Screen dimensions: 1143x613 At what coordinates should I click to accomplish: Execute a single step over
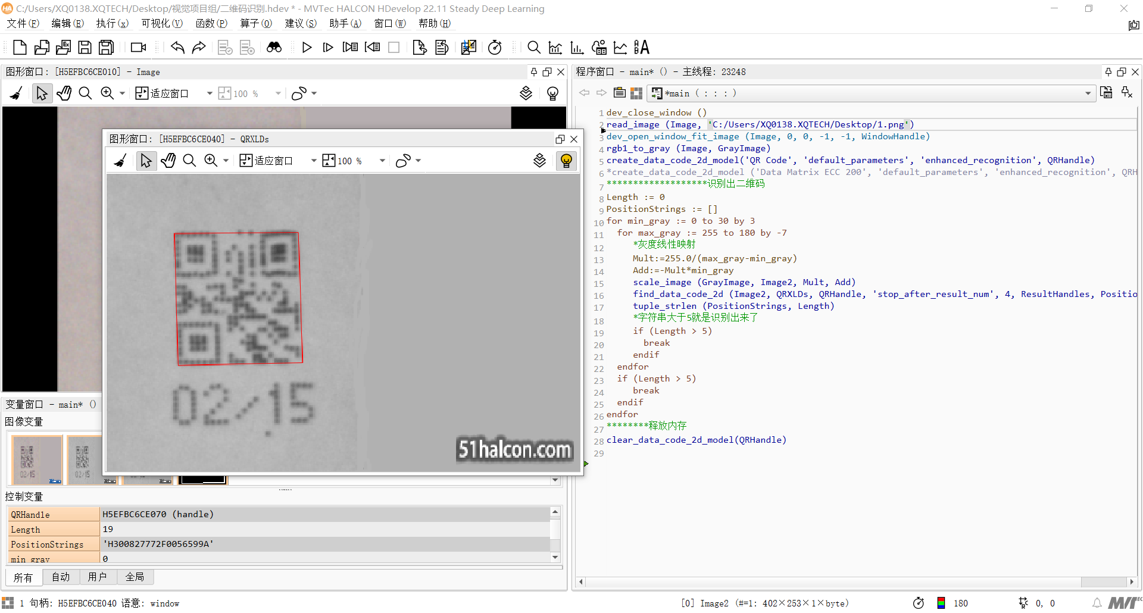click(328, 48)
